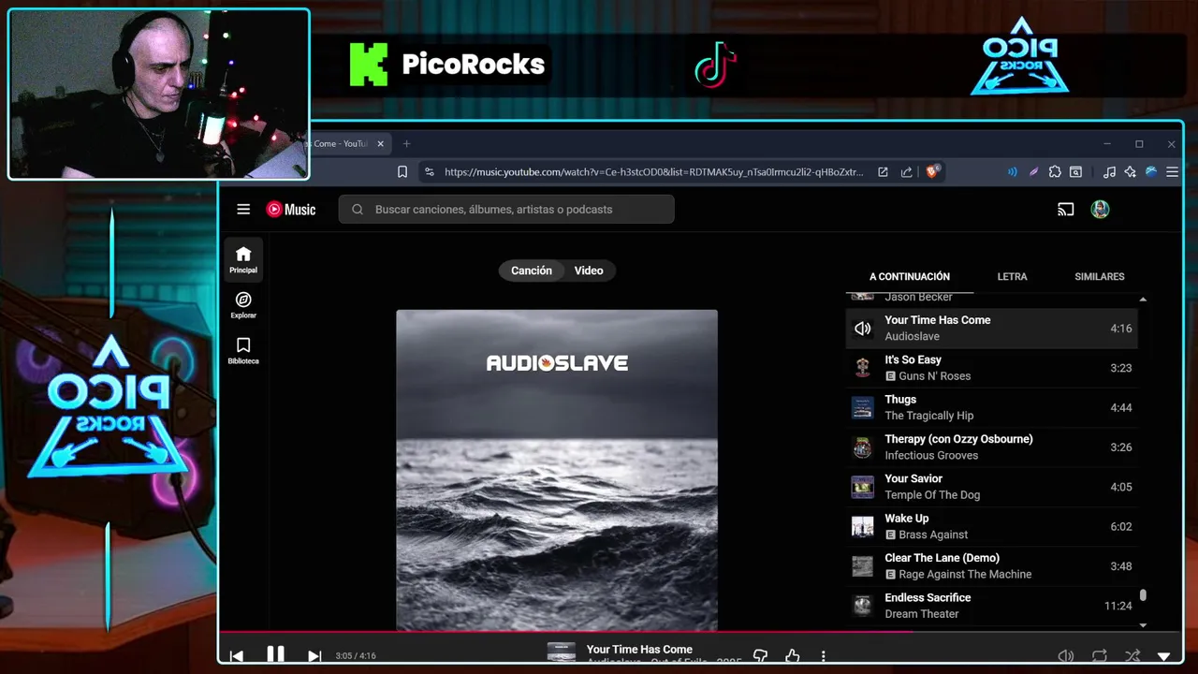
Task: Select Your Time Has Come in queue
Action: [x=991, y=329]
